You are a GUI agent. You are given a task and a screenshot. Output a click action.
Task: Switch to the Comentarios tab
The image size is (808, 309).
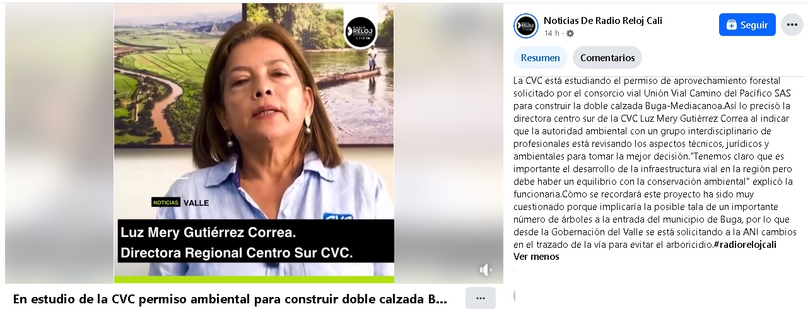tap(607, 57)
